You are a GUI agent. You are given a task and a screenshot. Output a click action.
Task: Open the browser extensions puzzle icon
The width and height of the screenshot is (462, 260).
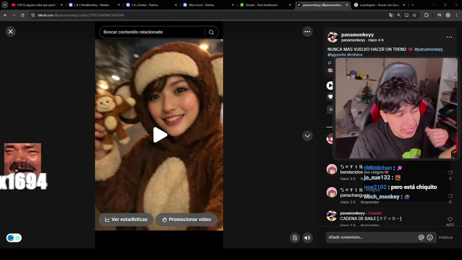pyautogui.click(x=427, y=15)
